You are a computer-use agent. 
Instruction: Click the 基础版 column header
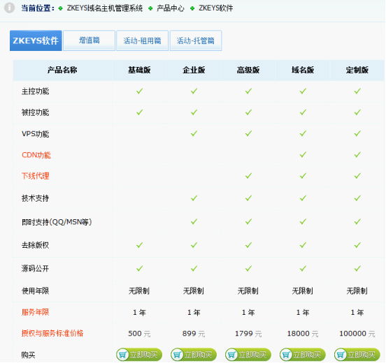pyautogui.click(x=139, y=70)
